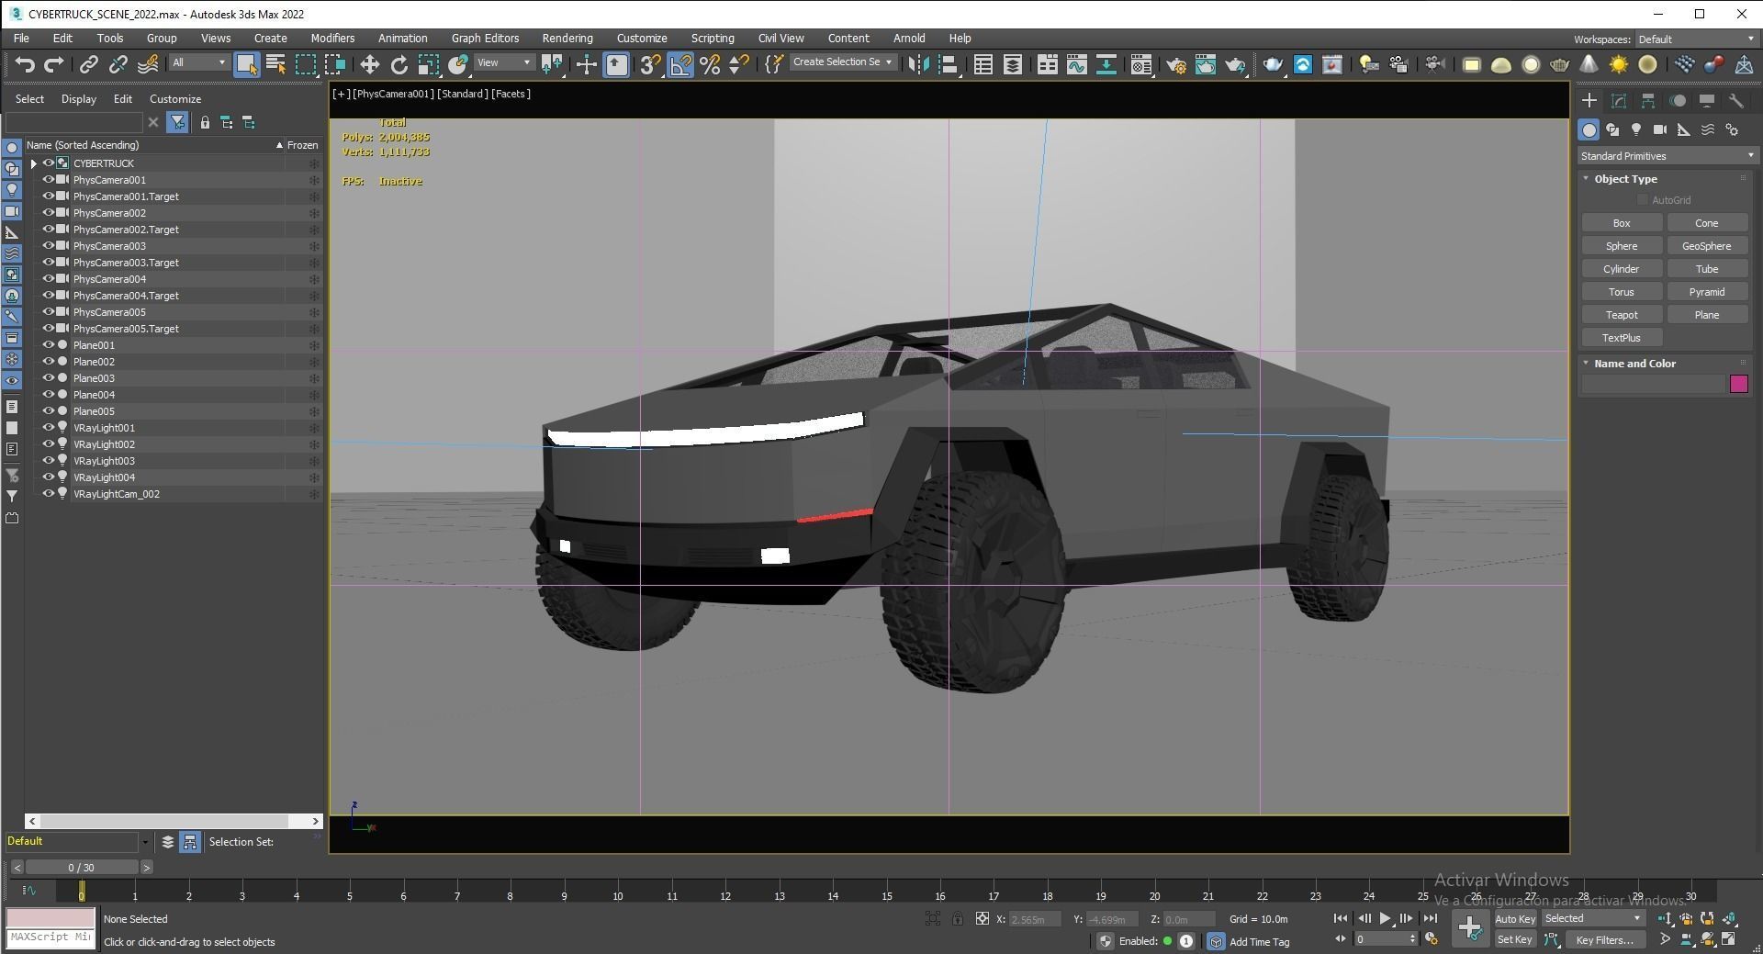Click the Torus button

click(x=1622, y=292)
